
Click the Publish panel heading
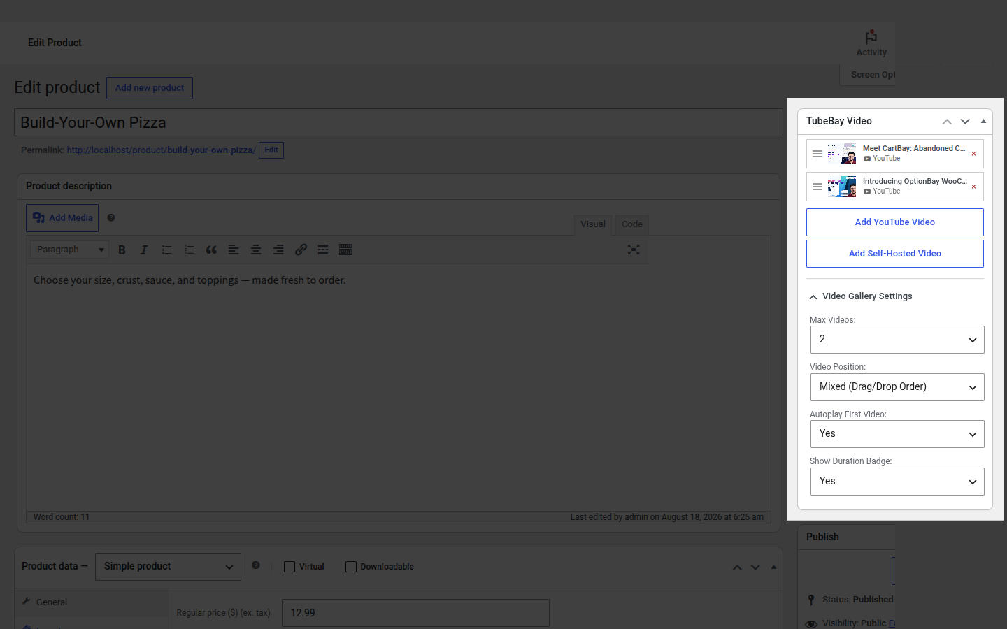822,537
